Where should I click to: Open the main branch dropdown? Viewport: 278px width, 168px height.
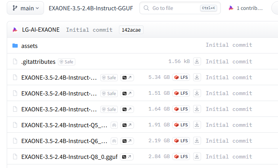pos(25,8)
